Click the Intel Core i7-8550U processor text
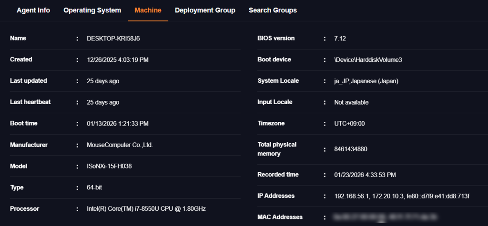The image size is (488, 226). (146, 209)
